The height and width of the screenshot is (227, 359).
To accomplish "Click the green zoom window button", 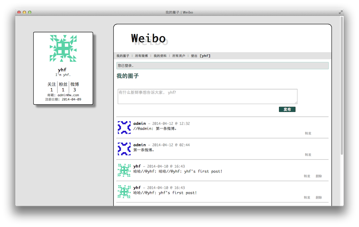I will pos(30,12).
